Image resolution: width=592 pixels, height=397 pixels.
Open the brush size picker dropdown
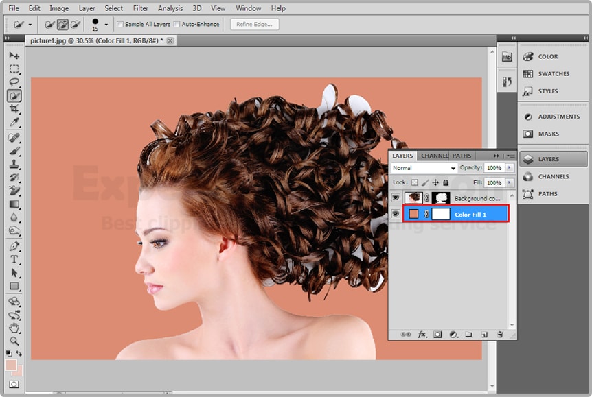106,25
